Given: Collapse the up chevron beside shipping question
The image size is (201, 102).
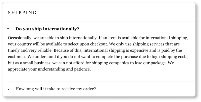Looking at the screenshot, I should coord(8,29).
